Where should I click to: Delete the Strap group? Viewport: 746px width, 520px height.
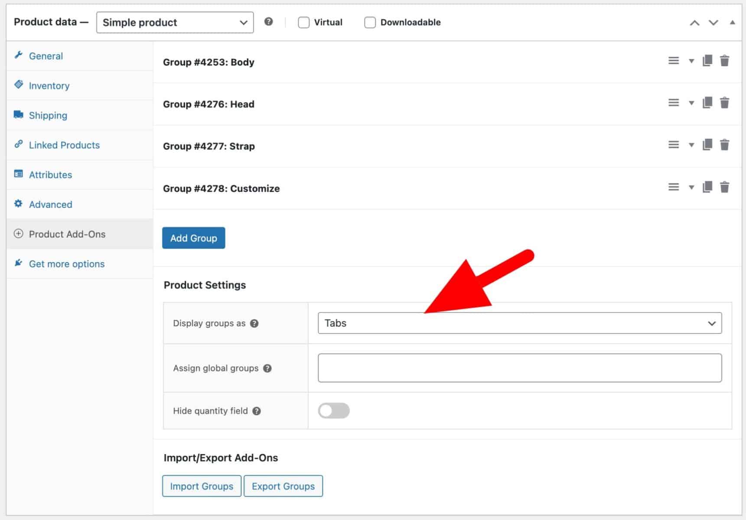click(724, 145)
